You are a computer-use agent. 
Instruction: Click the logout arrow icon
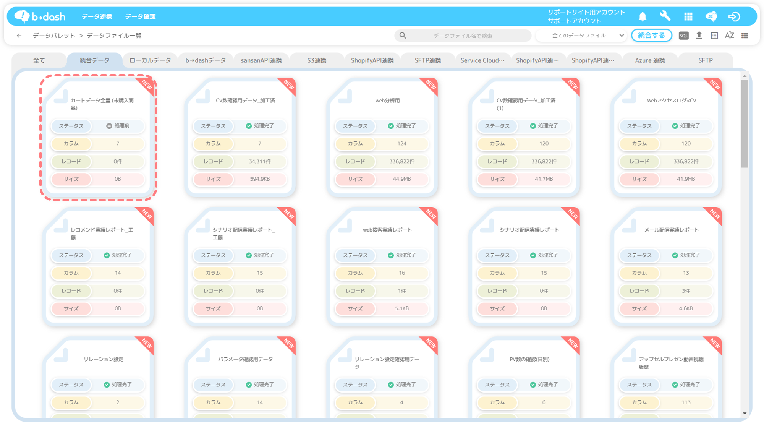tap(734, 16)
